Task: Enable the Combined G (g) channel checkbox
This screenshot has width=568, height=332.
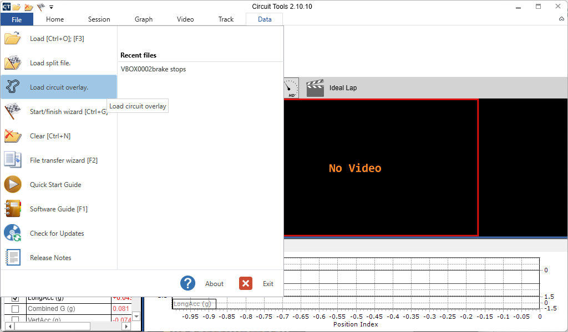Action: pos(15,309)
